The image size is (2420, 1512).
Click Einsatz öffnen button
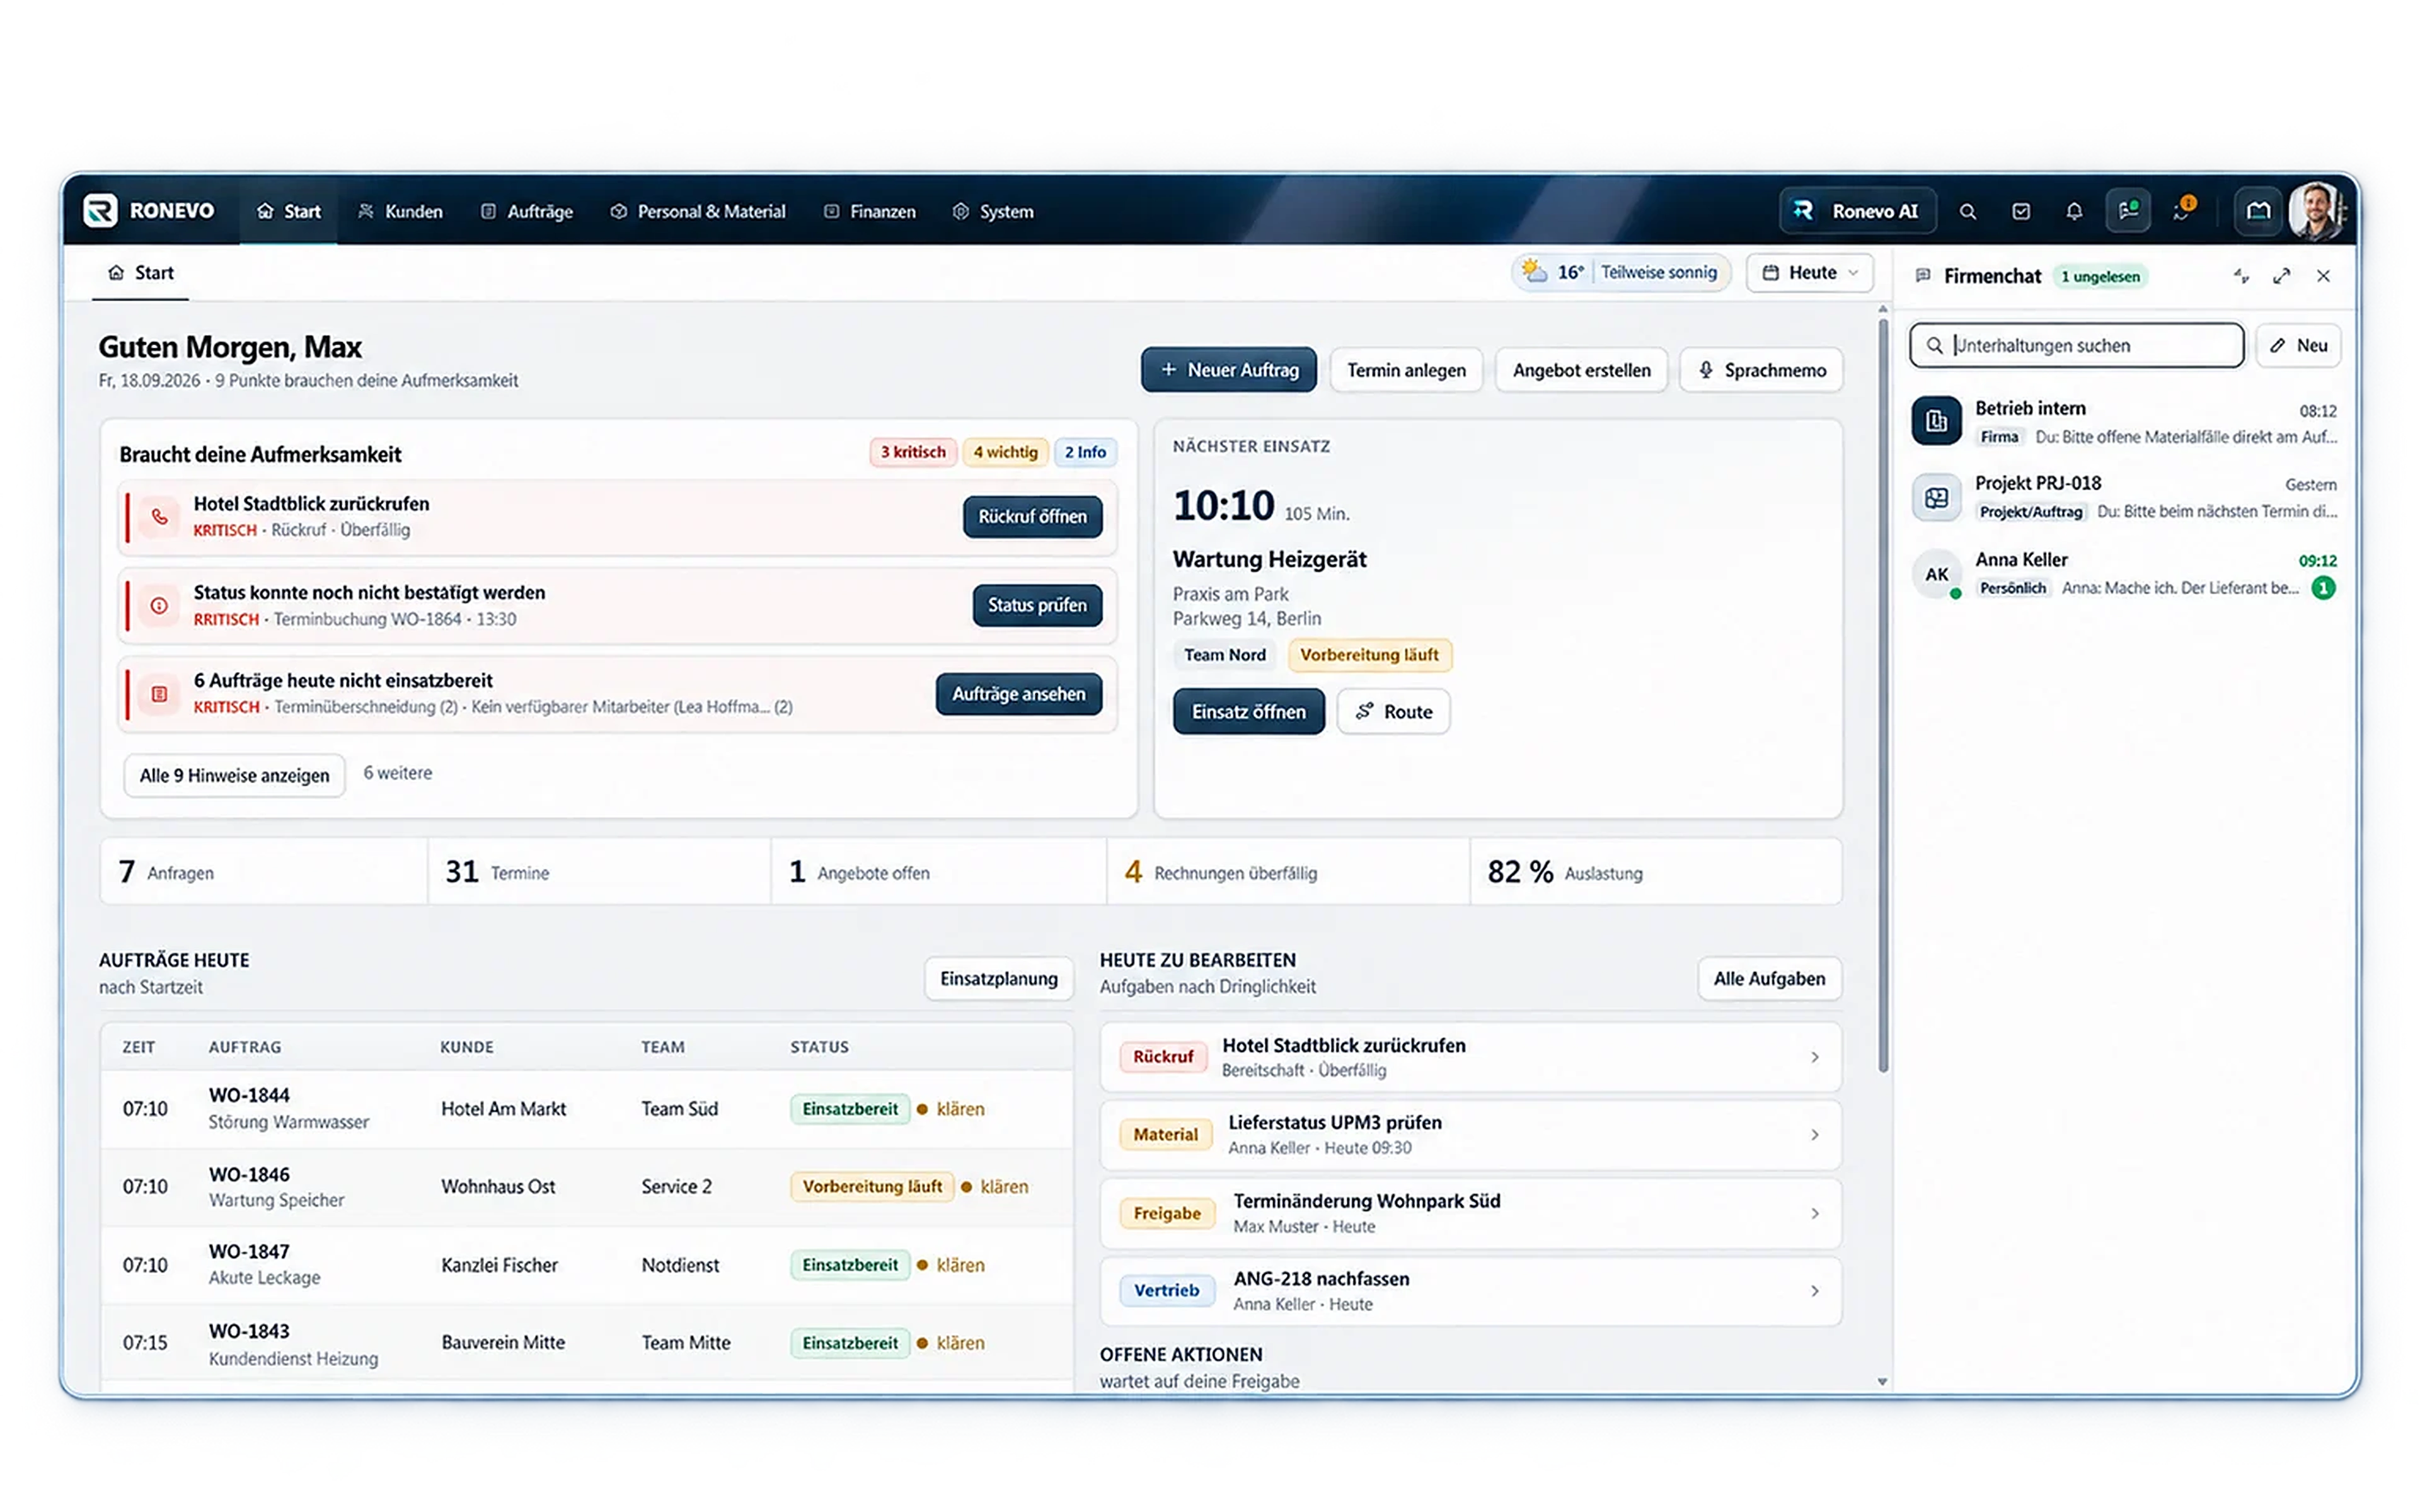click(1248, 711)
